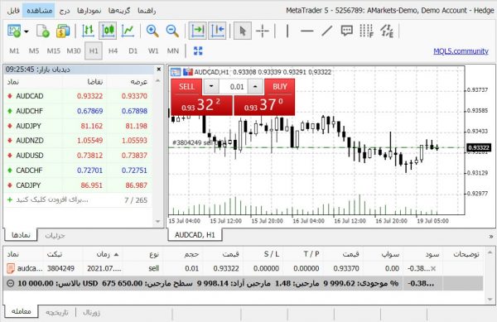Screen dimensions: 497x322
Task: Select the trendline drawing tool
Action: pyautogui.click(x=327, y=31)
